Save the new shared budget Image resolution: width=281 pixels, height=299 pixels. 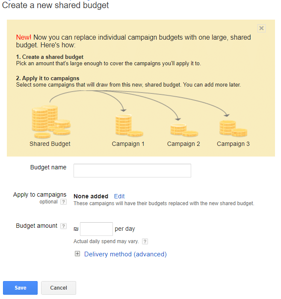click(20, 288)
